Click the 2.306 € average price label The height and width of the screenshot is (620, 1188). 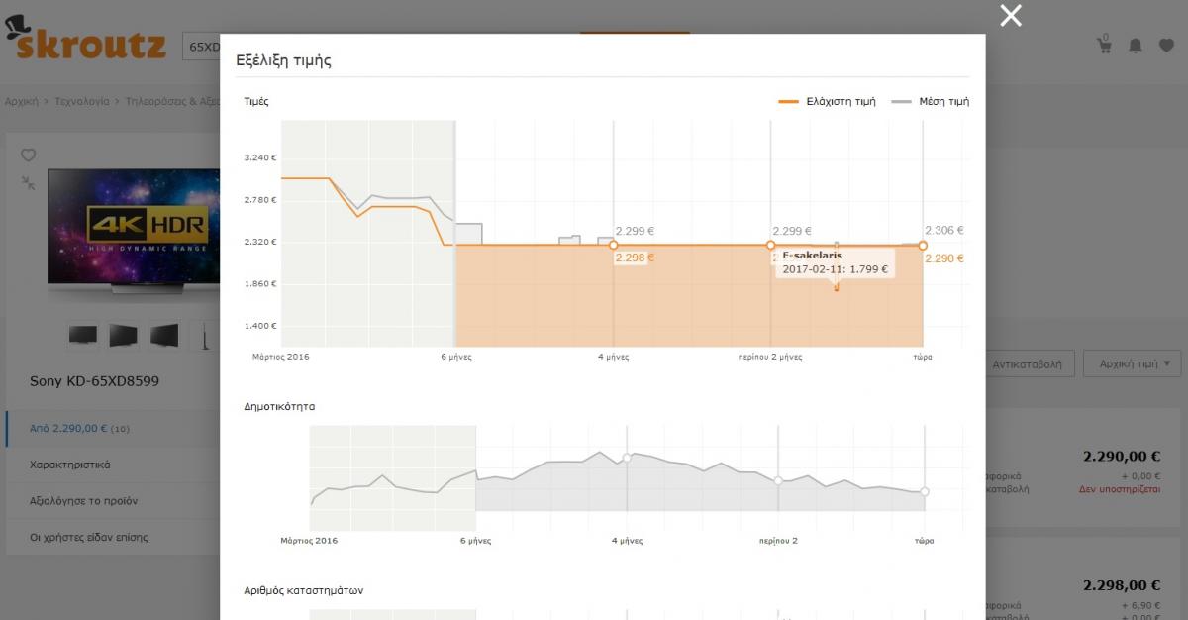943,230
